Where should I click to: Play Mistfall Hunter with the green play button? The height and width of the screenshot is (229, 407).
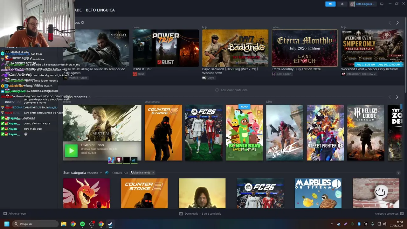(71, 151)
